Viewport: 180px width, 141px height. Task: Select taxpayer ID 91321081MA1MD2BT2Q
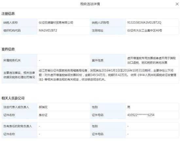tap(144, 23)
